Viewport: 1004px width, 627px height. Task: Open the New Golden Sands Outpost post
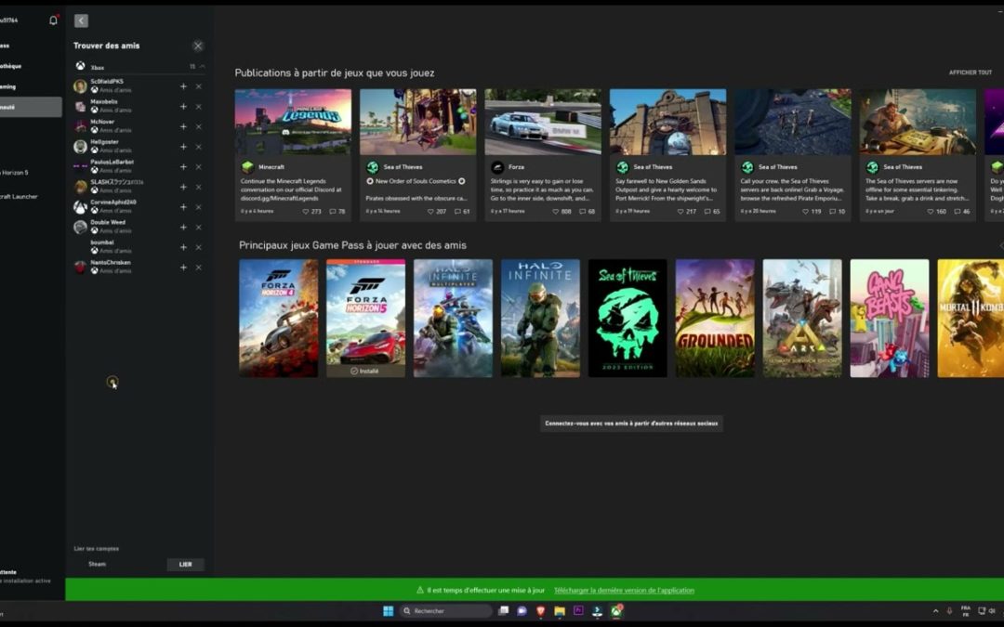(667, 155)
